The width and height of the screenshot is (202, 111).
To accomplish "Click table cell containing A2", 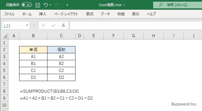I will coord(61,57).
